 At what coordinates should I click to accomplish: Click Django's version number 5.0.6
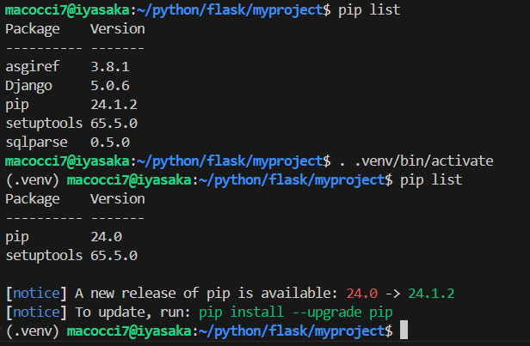click(109, 85)
